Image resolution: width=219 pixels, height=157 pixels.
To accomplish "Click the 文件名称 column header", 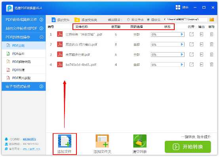I will pos(82,26).
